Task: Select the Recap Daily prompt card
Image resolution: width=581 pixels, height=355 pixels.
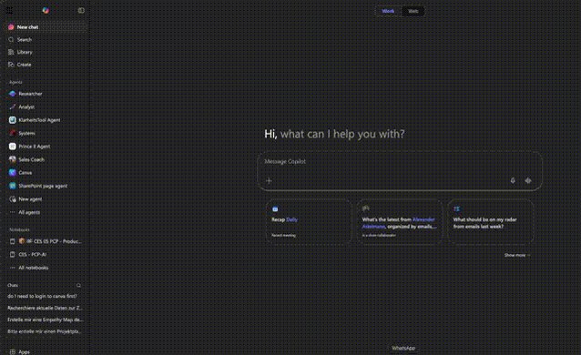Action: pos(309,221)
